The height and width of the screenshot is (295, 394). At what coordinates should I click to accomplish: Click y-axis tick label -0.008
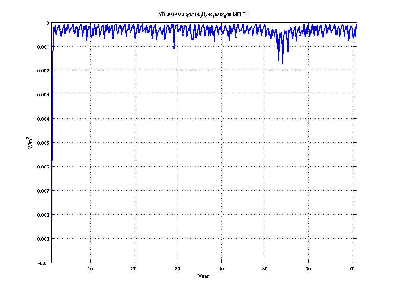(43, 215)
